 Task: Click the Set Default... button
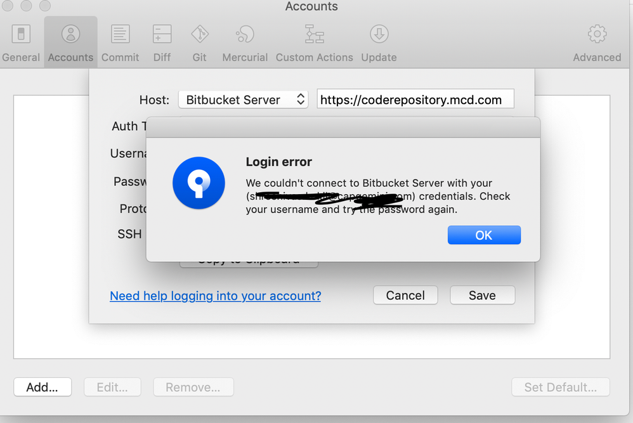561,387
